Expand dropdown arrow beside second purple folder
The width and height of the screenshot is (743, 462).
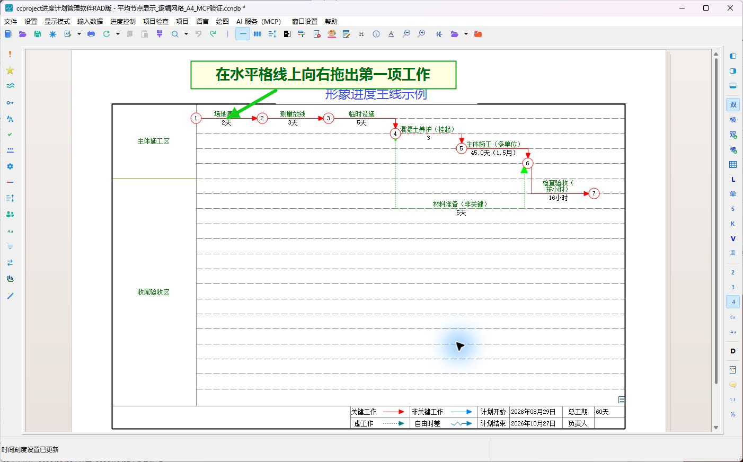(466, 34)
